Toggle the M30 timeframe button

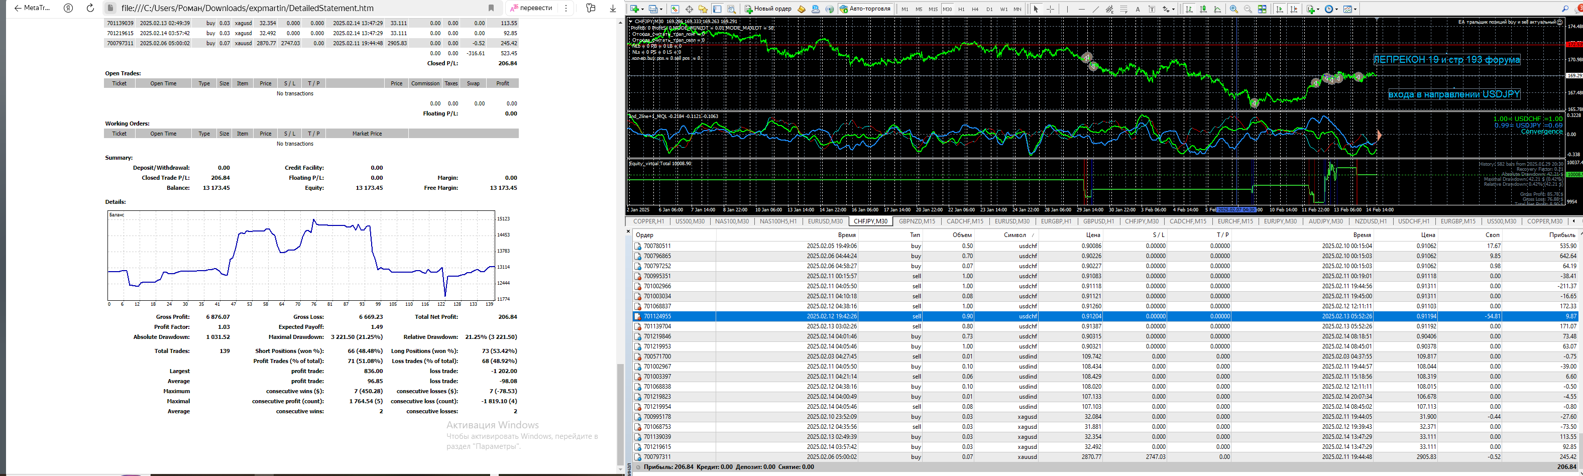947,9
